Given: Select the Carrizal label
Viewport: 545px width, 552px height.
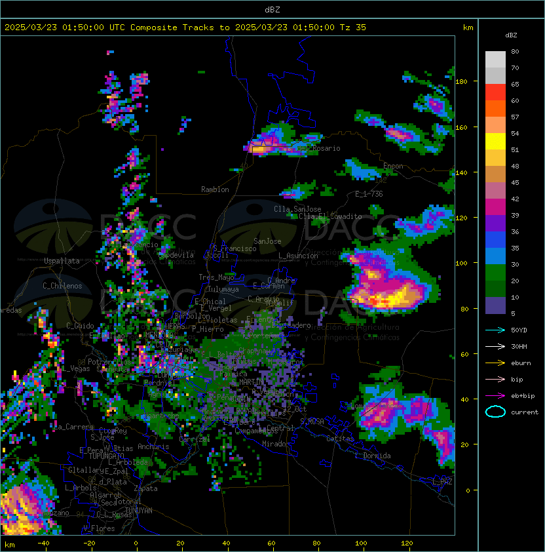Looking at the screenshot, I should 194,439.
